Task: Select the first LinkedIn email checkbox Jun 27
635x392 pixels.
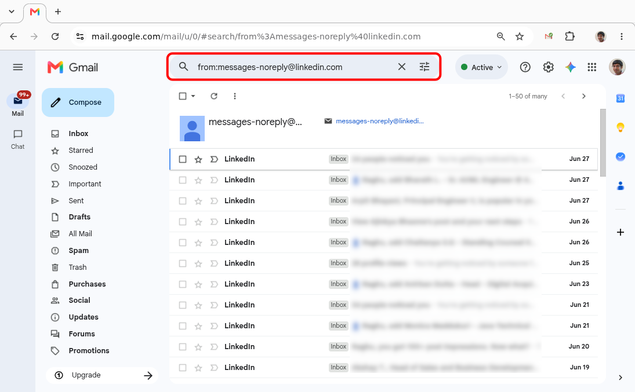Action: [183, 159]
